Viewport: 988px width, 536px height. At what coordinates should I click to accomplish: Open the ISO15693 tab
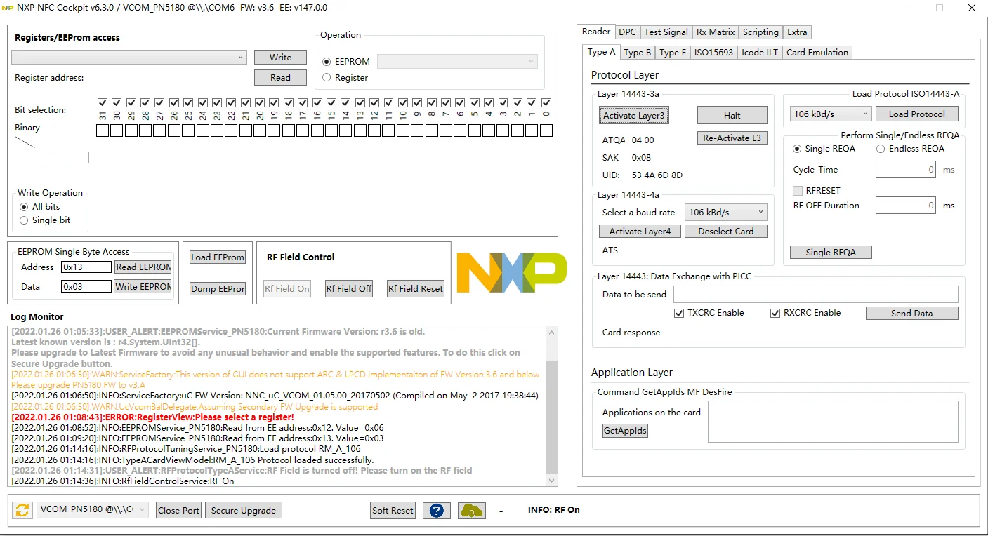click(x=713, y=53)
